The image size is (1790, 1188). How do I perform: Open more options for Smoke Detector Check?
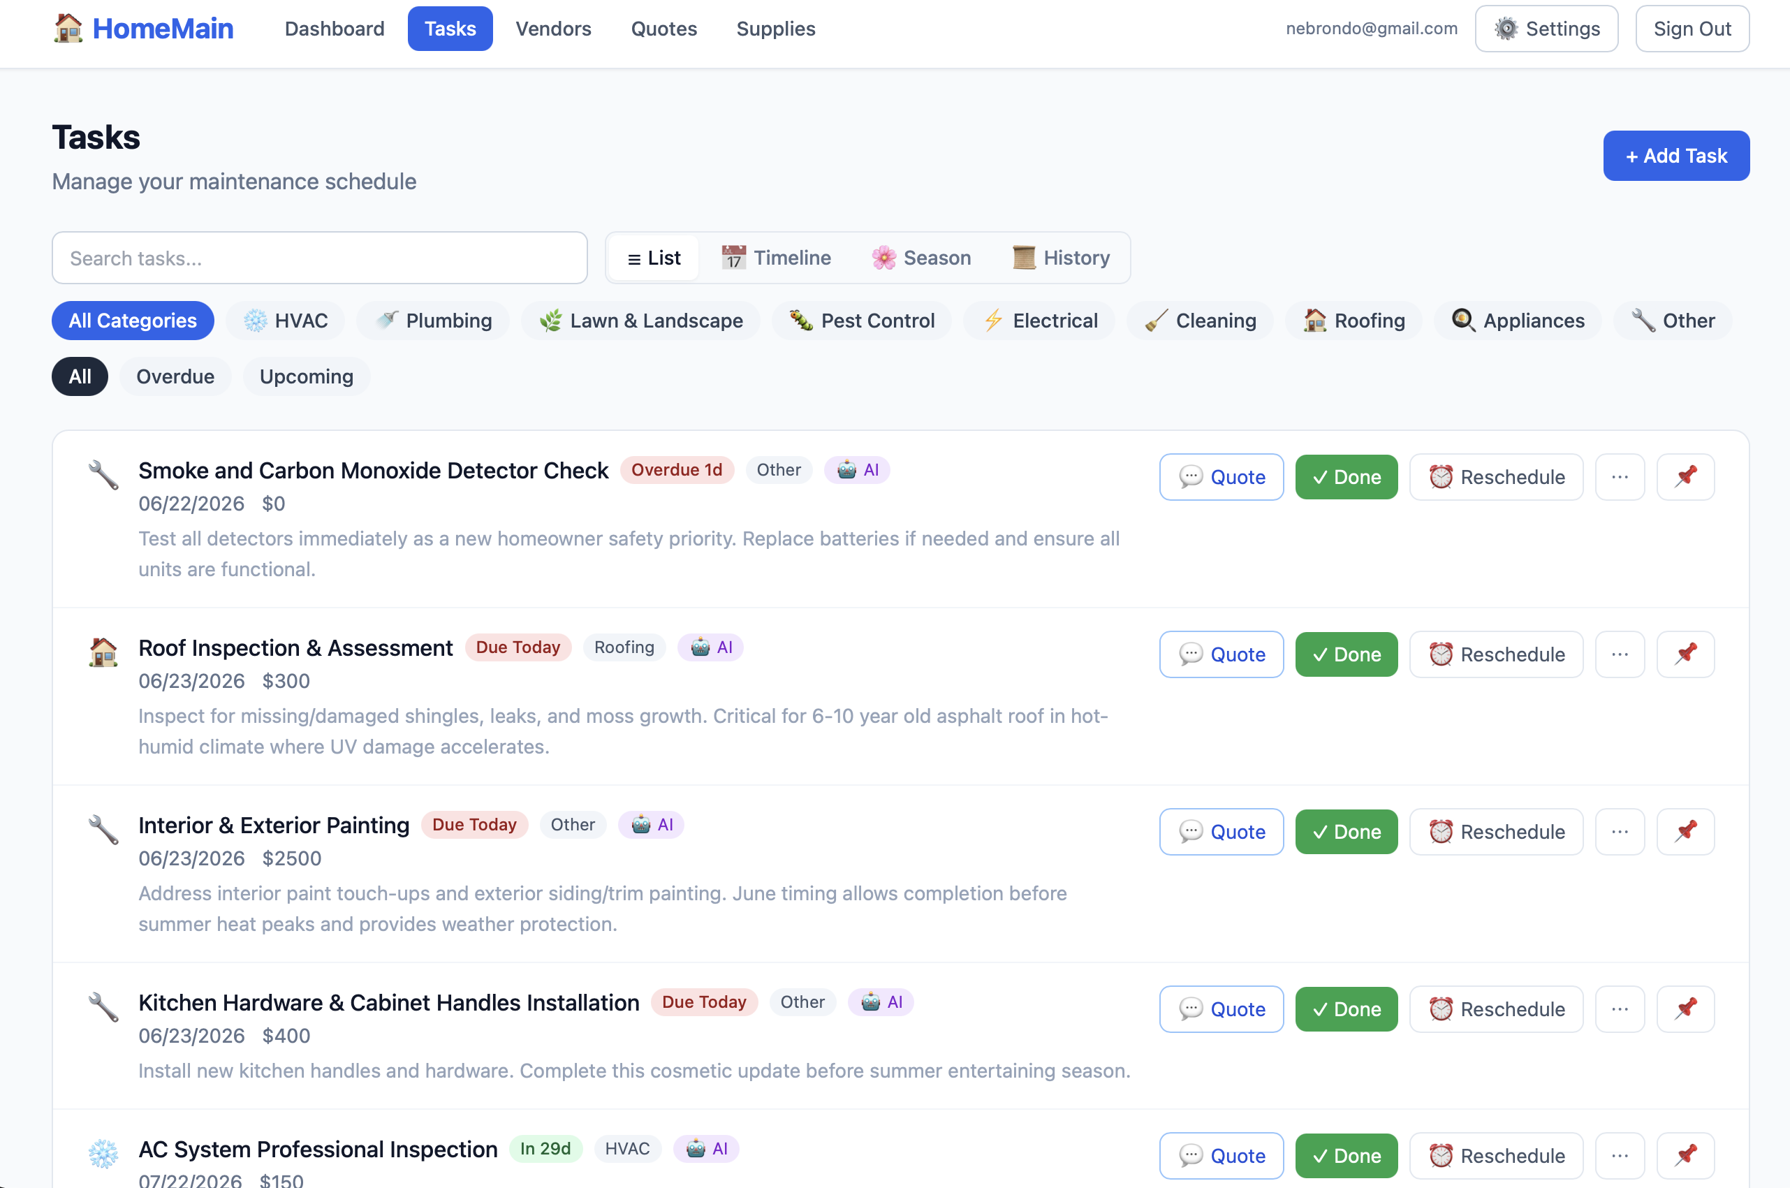1620,476
